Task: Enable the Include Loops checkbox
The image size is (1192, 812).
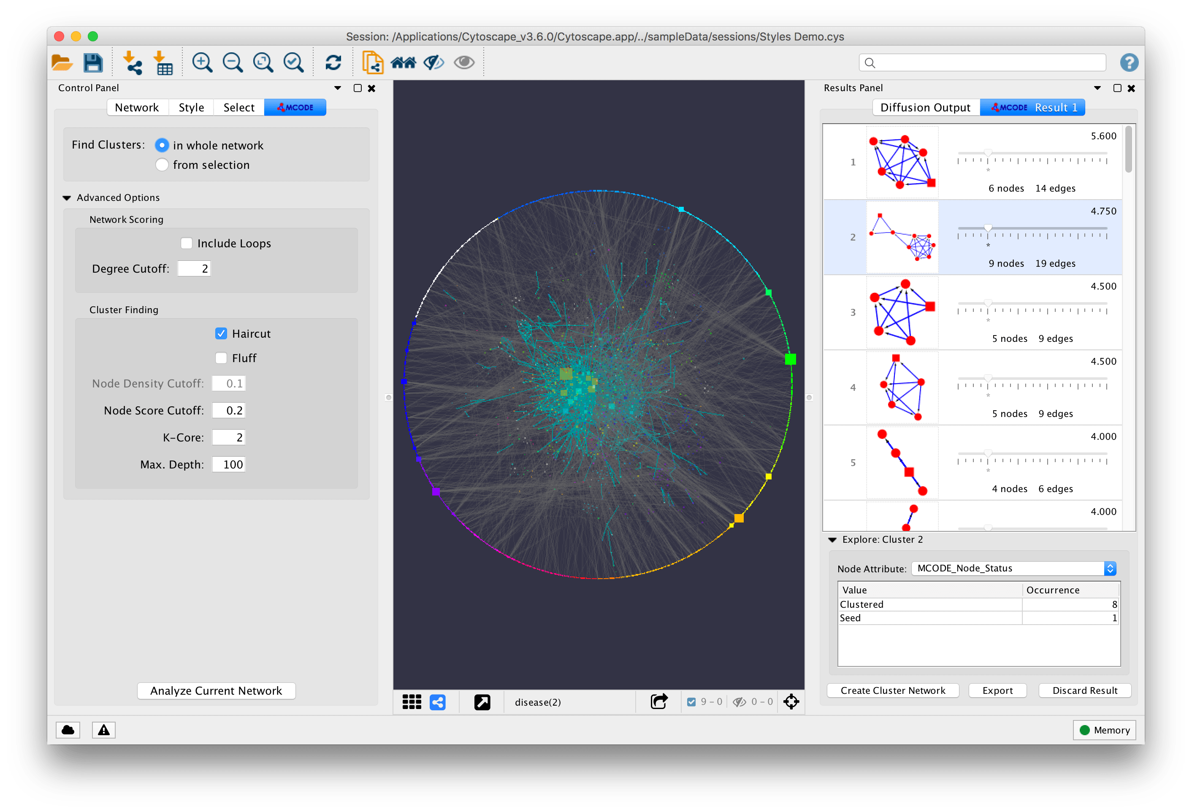Action: click(187, 243)
